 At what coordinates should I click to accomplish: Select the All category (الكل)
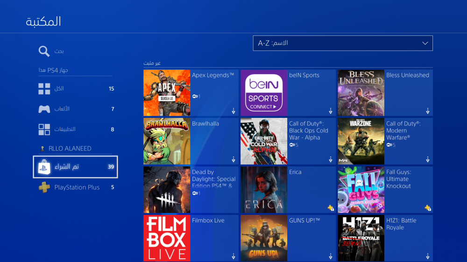click(75, 89)
